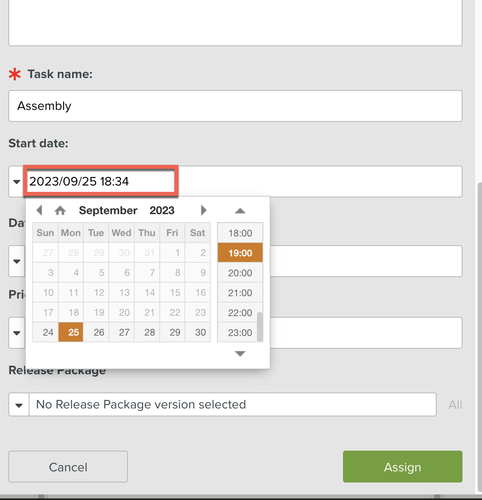Select September 26 in the calendar
482x500 pixels.
[99, 332]
